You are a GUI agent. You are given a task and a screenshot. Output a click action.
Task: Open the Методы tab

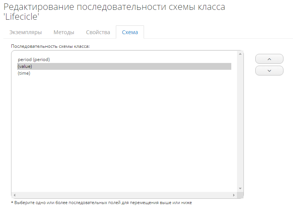coord(64,32)
